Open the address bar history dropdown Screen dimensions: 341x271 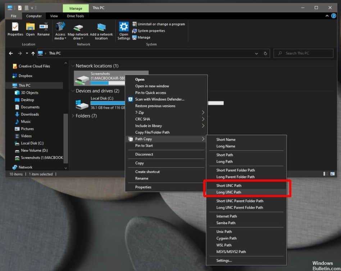pos(256,53)
